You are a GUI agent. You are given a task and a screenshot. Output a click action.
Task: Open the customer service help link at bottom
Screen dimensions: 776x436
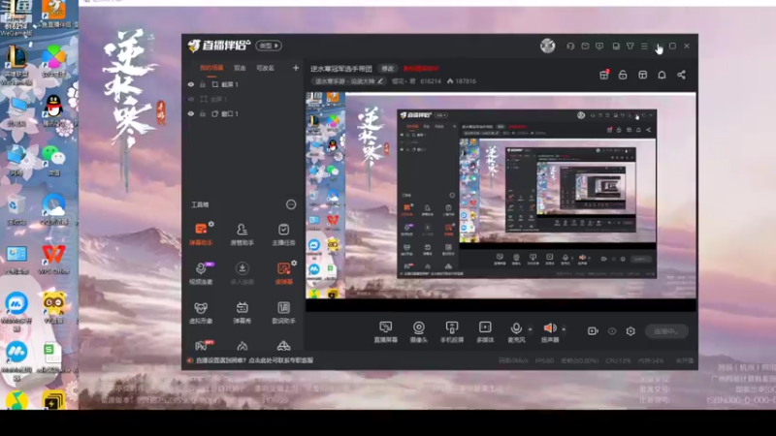pos(254,360)
